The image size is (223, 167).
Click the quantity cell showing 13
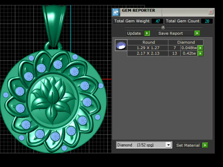175,53
